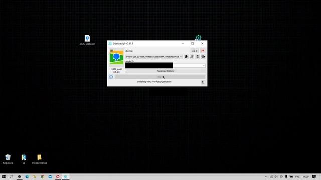The image size is (321, 180).
Task: Open the notification center icon
Action: click(x=314, y=177)
